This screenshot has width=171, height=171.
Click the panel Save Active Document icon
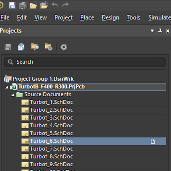pyautogui.click(x=8, y=47)
